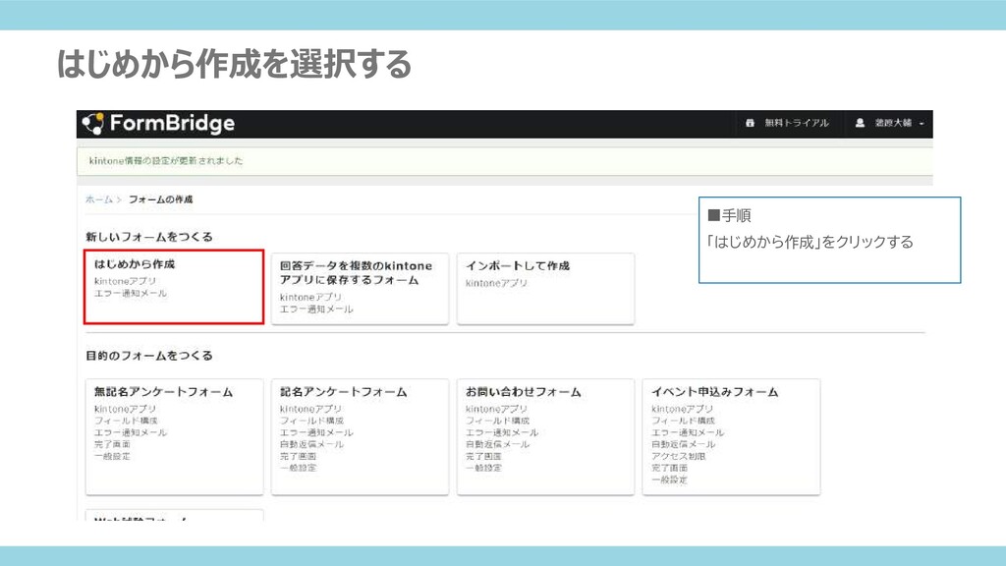
Task: Click アクセス制限 in イベント申込みフォーム card
Action: [679, 456]
